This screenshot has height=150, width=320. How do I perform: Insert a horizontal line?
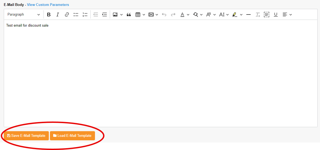[x=248, y=15]
